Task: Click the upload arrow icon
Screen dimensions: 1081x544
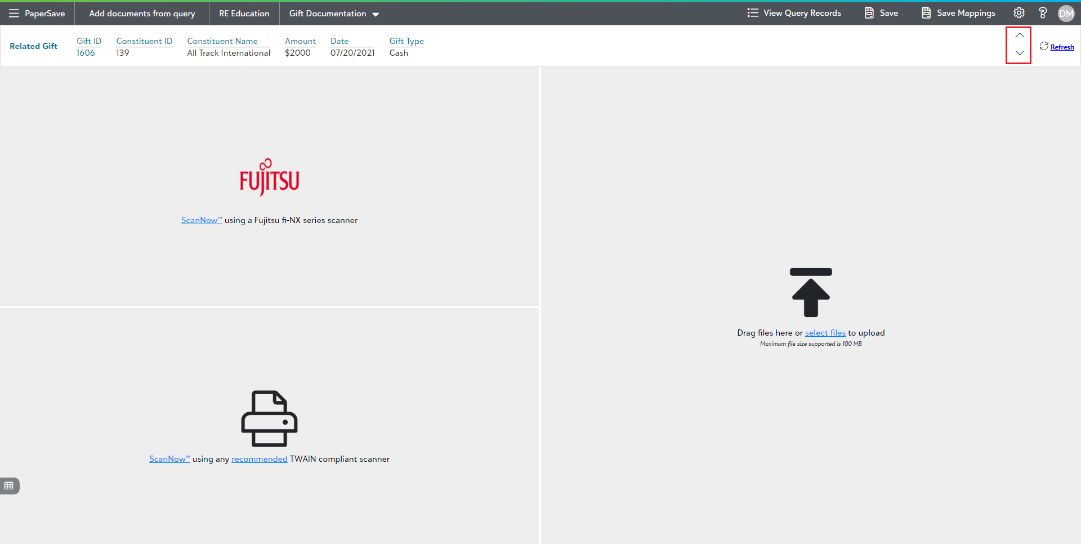Action: pyautogui.click(x=811, y=292)
